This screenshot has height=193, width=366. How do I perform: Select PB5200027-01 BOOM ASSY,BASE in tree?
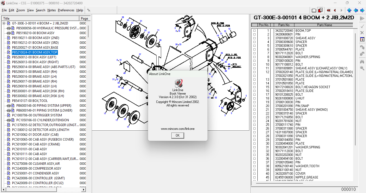[x=35, y=48]
